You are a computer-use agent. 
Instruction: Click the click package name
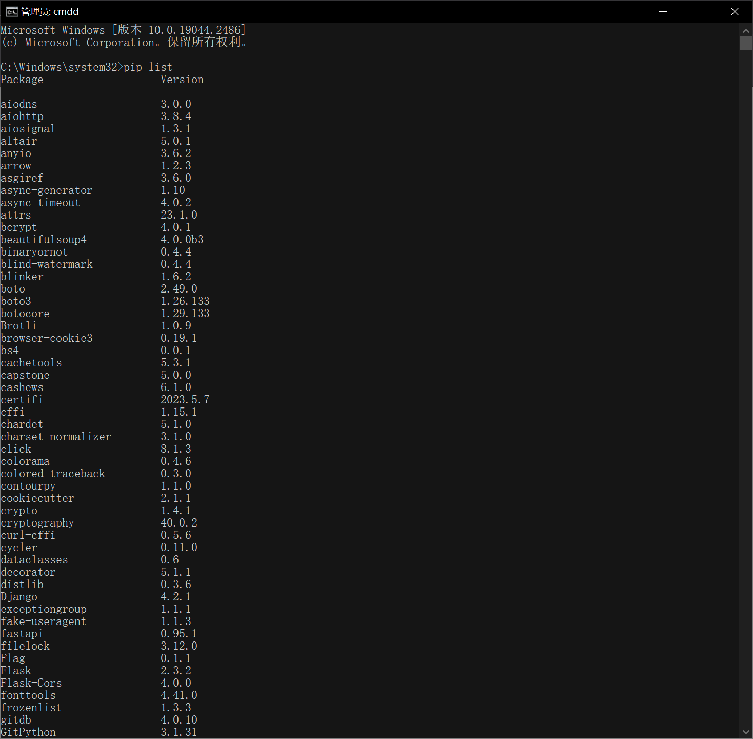click(x=16, y=449)
